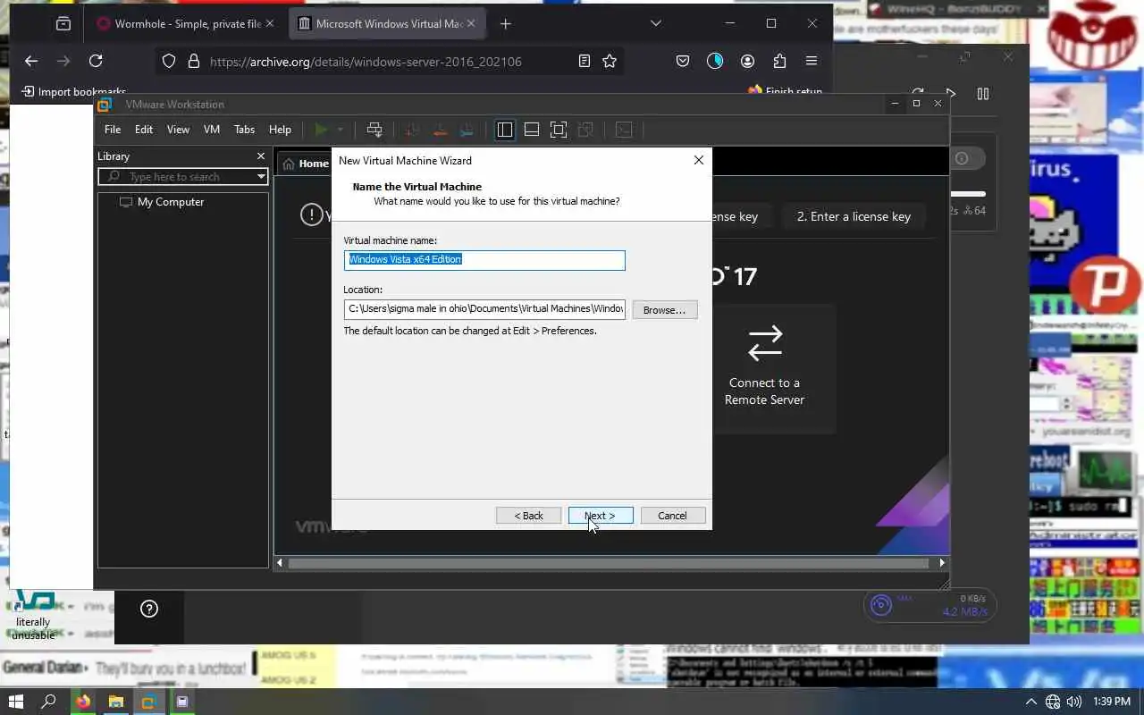The height and width of the screenshot is (715, 1144).
Task: Click the VMware Workstation taskbar icon
Action: pyautogui.click(x=149, y=702)
